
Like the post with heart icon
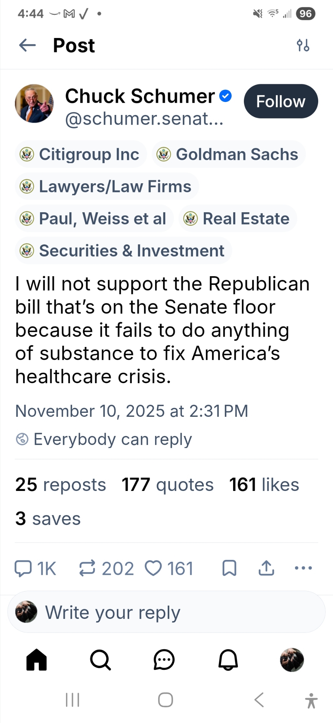point(153,568)
